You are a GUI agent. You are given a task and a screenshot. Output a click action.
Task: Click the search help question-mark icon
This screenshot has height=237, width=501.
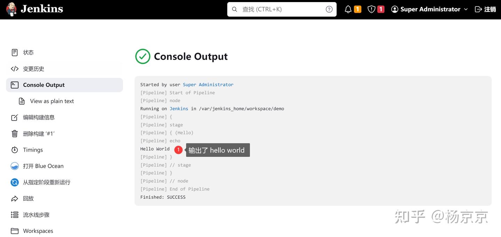(x=329, y=9)
